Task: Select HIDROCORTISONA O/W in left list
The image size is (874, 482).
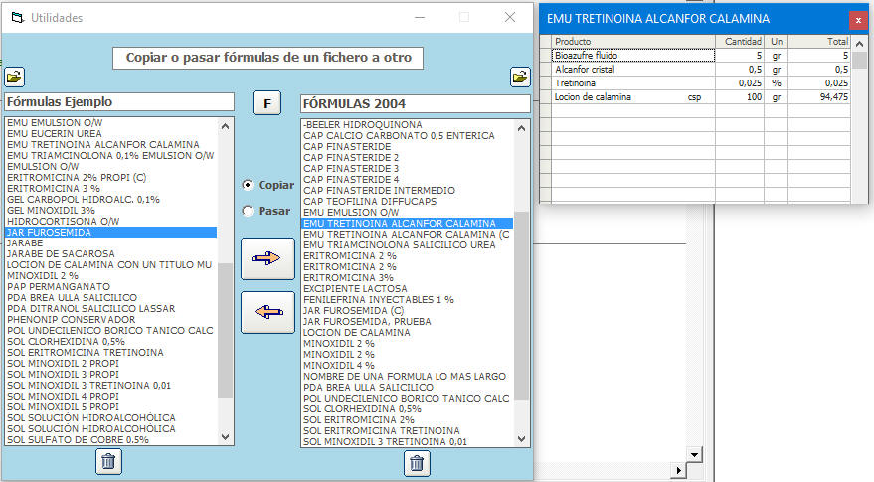Action: click(111, 222)
